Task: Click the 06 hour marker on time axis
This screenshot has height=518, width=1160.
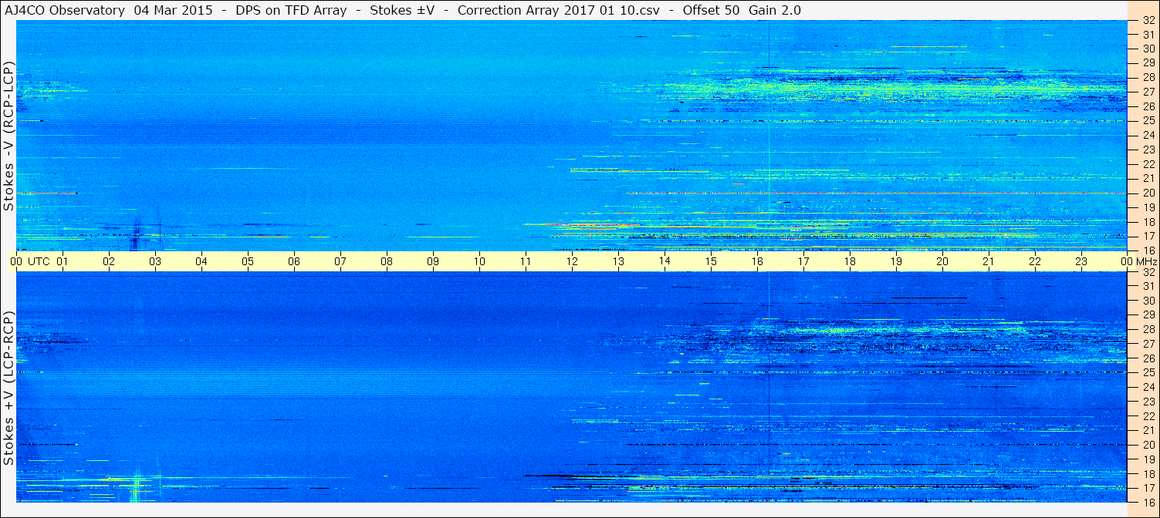Action: coord(294,261)
